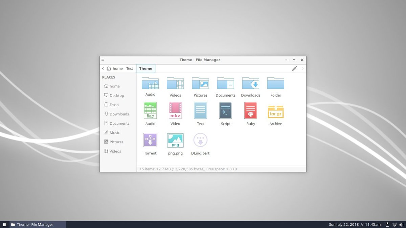This screenshot has width=406, height=228.
Task: Open the window menu in title bar
Action: click(103, 60)
